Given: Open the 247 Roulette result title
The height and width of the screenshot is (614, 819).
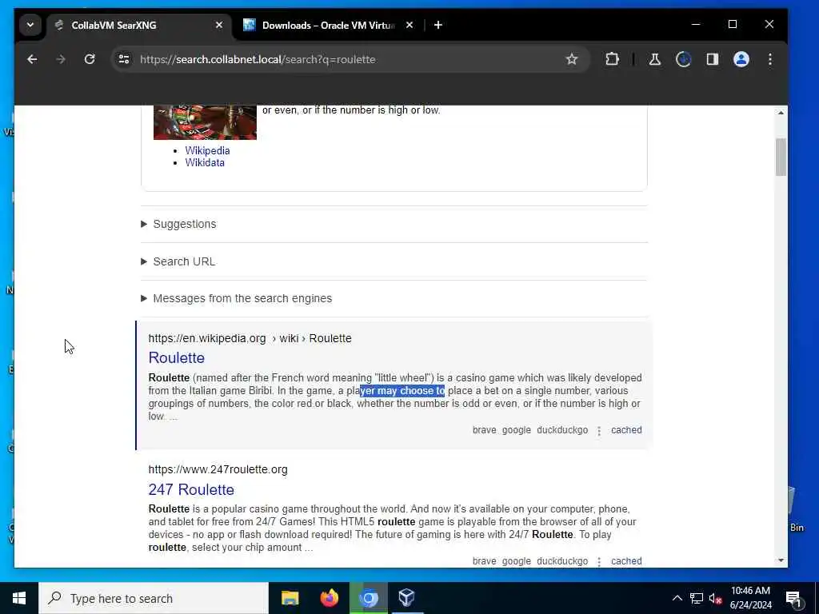Looking at the screenshot, I should coord(191,490).
